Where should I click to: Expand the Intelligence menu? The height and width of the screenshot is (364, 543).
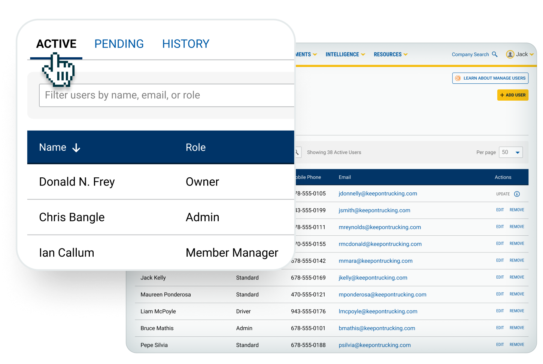345,54
